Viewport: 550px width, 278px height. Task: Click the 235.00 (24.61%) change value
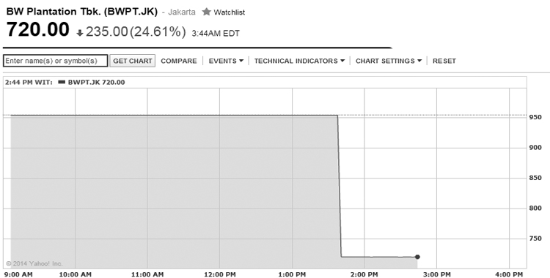coord(136,32)
